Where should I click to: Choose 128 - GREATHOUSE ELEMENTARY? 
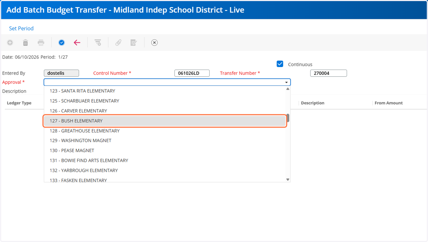pyautogui.click(x=164, y=131)
